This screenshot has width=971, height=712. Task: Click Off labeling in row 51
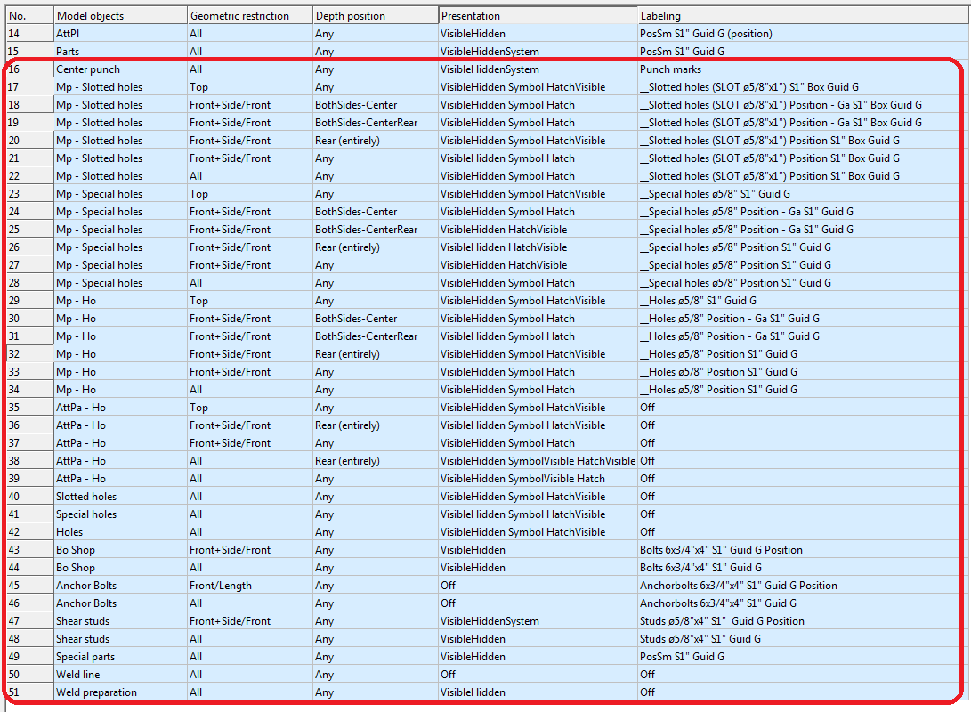pos(803,692)
